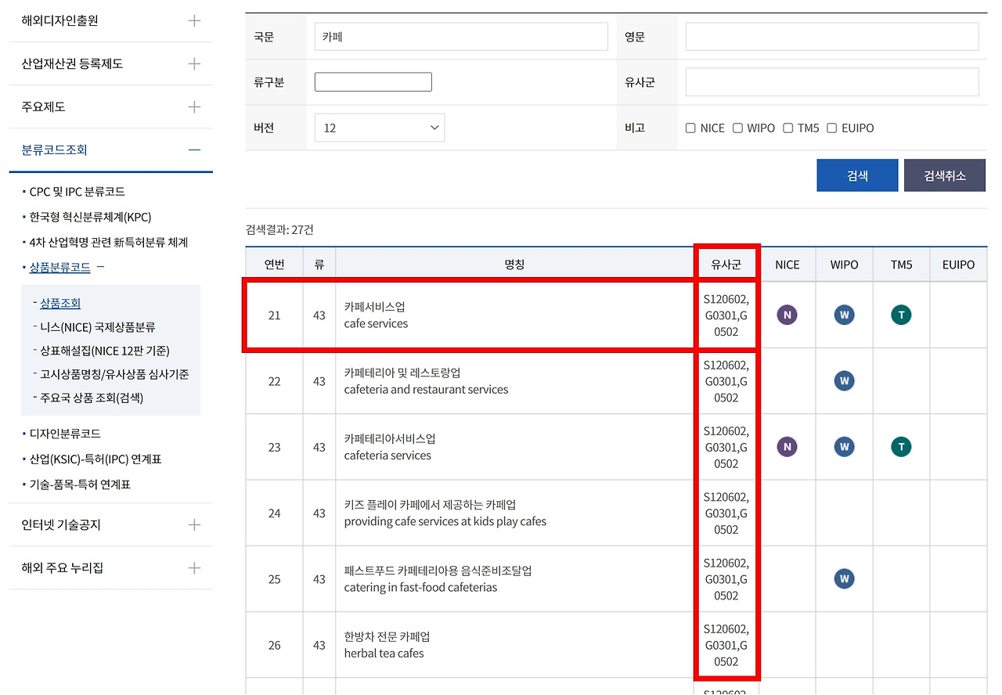Click row number 26 cell

tap(274, 645)
